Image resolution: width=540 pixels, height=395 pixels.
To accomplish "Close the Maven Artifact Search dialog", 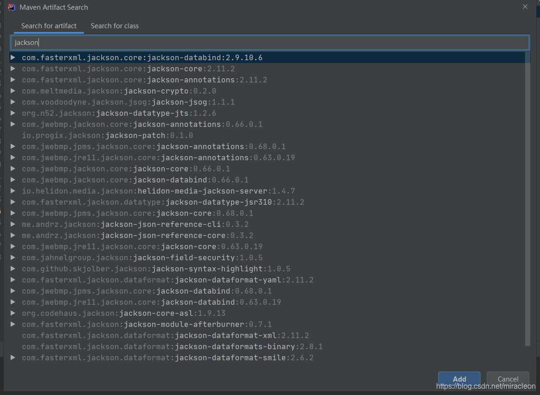I will click(x=525, y=6).
